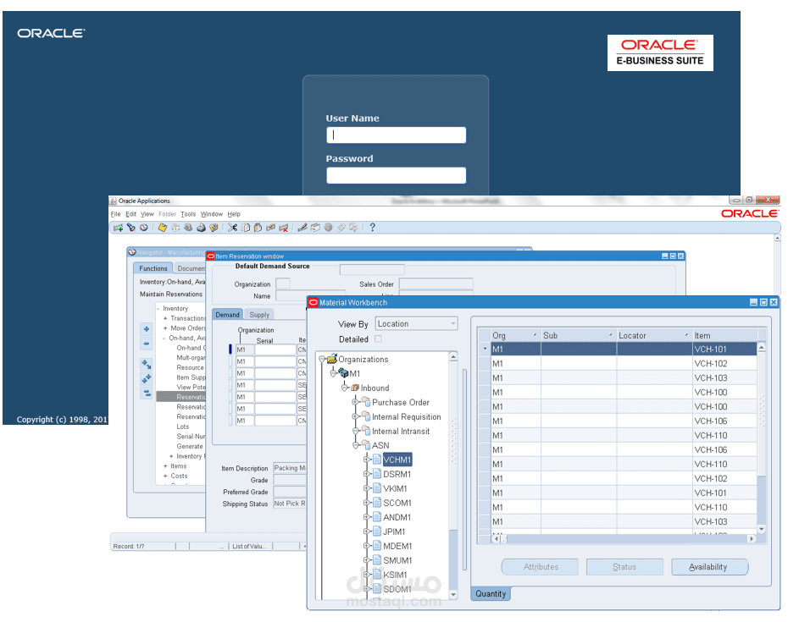Collapse the Inbound tree node

pyautogui.click(x=345, y=388)
